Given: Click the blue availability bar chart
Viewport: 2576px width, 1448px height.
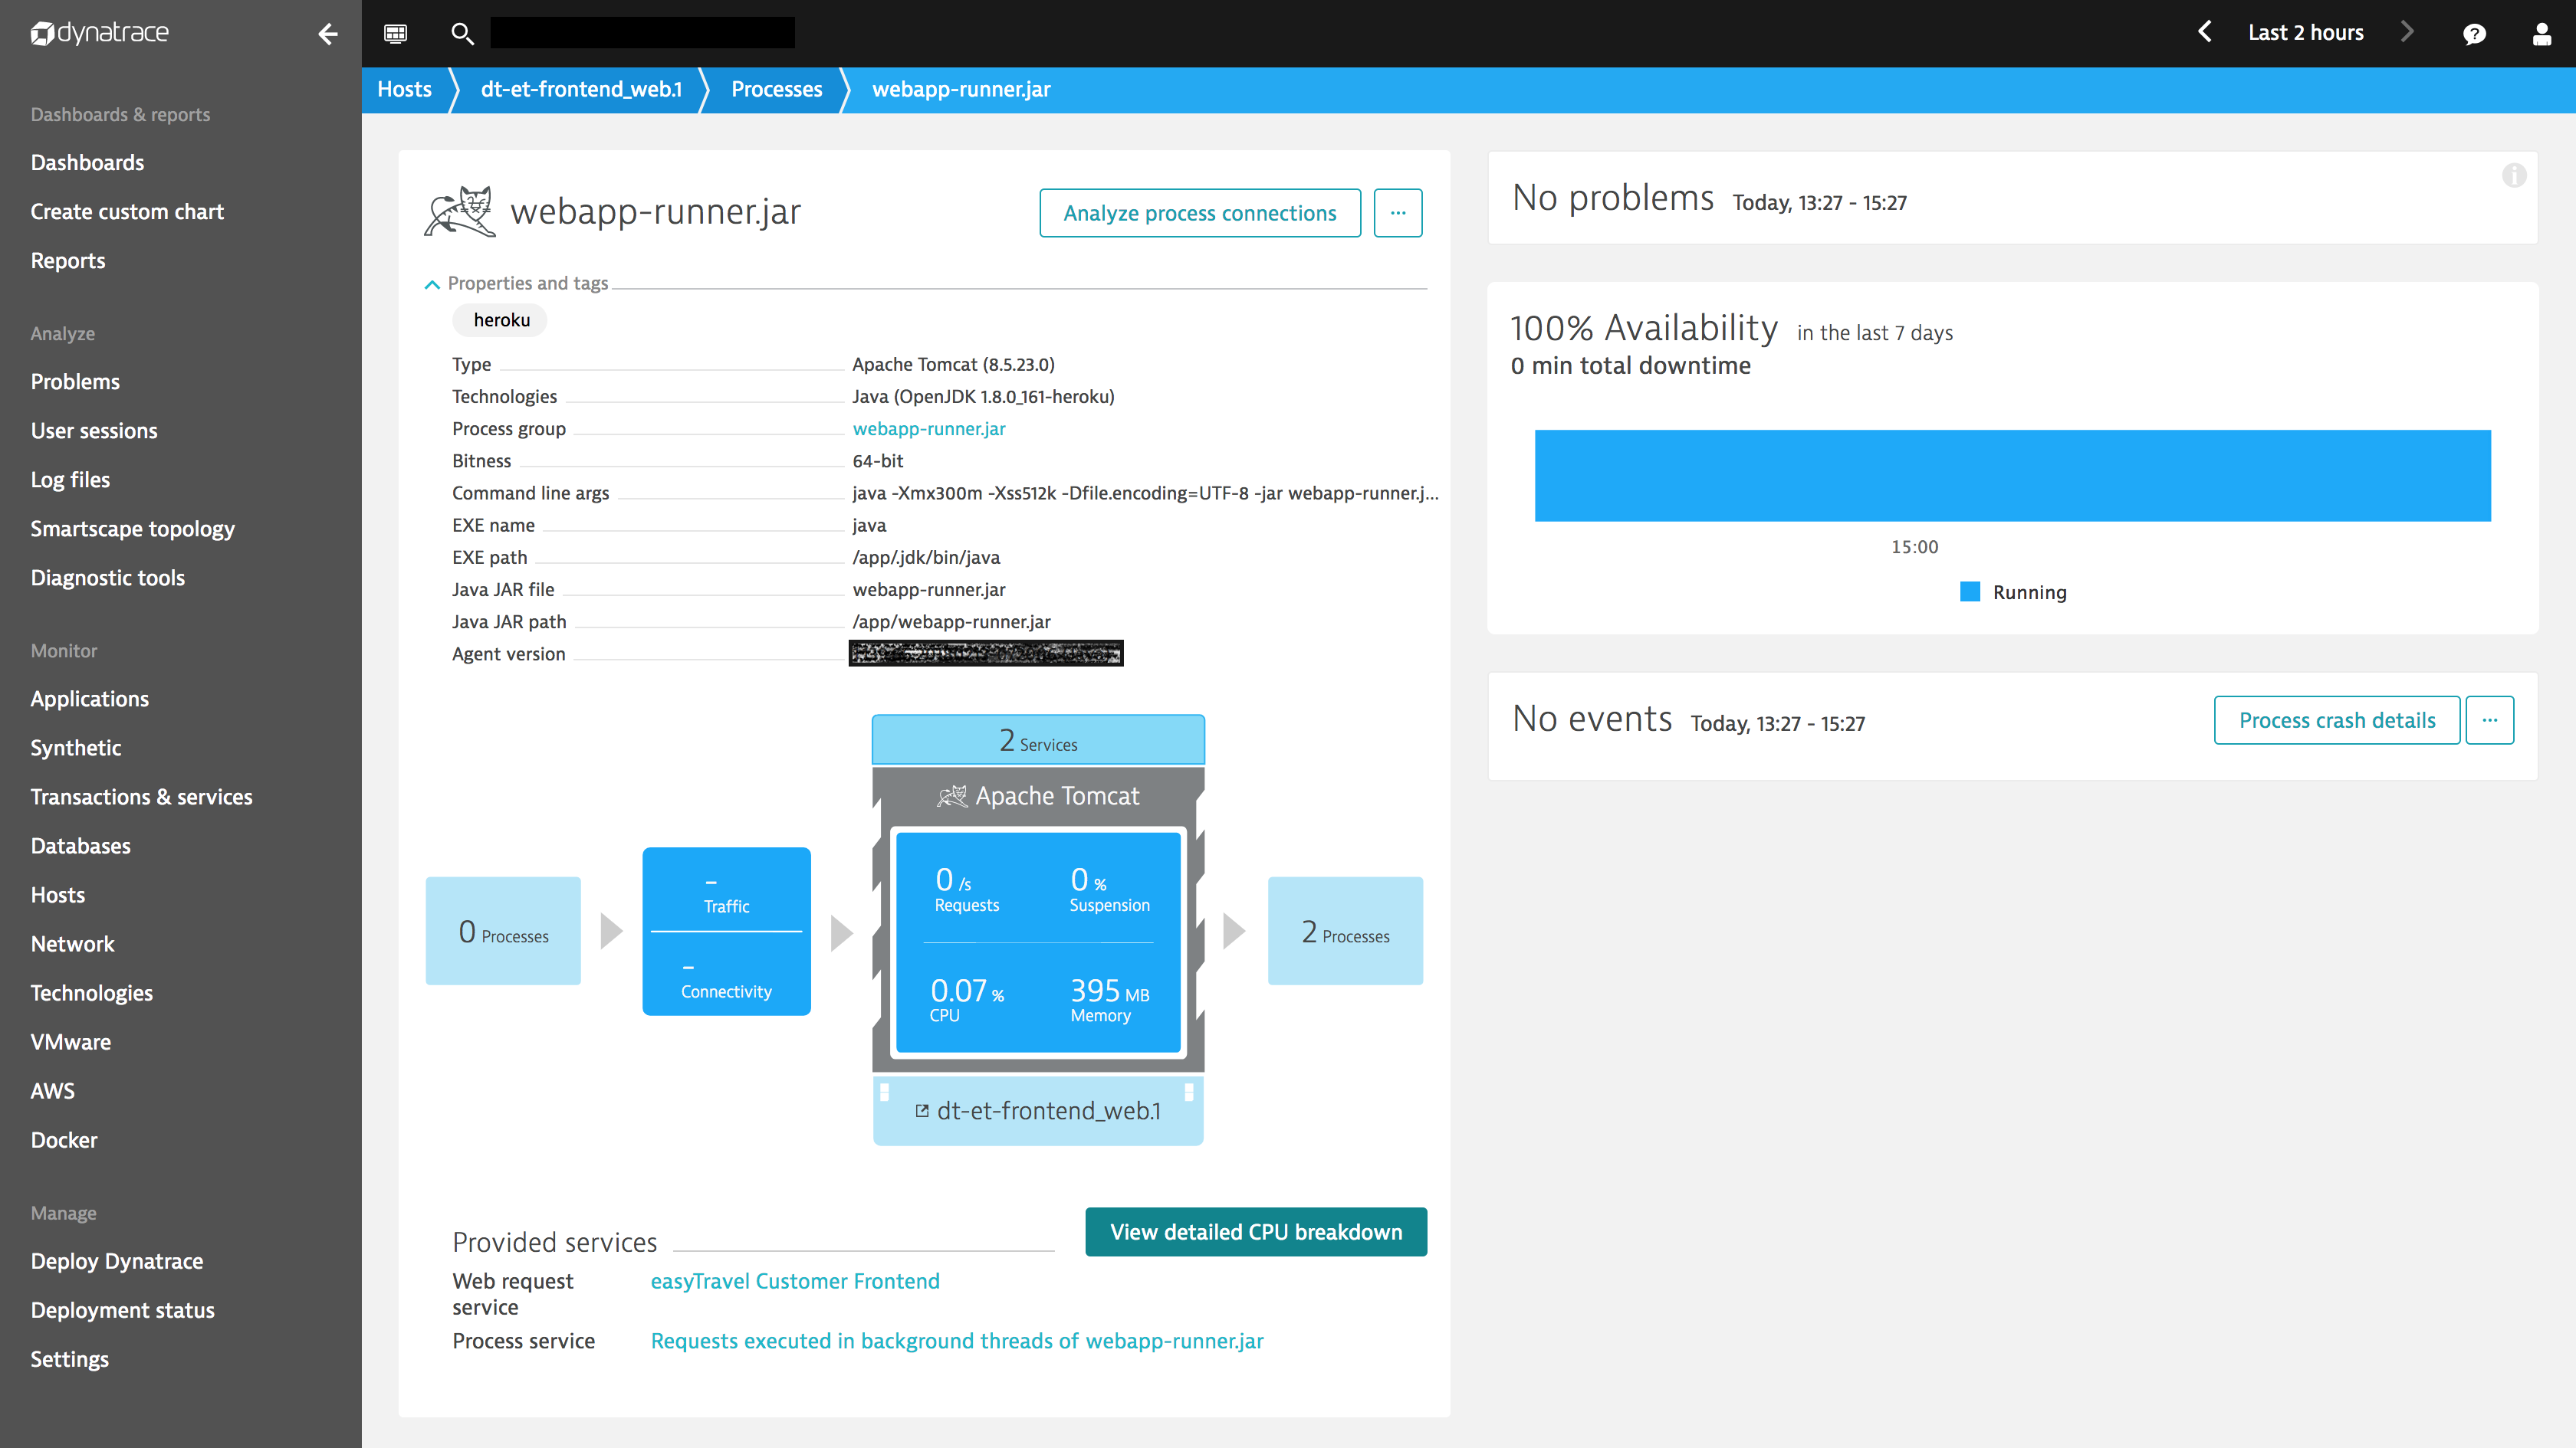Looking at the screenshot, I should [2012, 475].
